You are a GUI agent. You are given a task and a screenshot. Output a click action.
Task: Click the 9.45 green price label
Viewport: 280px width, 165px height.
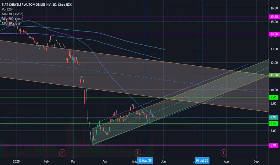pyautogui.click(x=273, y=97)
